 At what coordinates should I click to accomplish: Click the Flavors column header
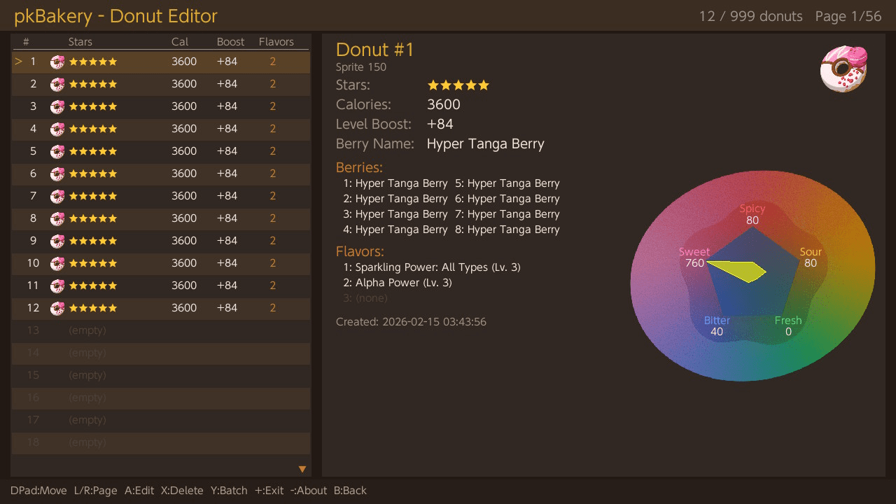coord(276,42)
